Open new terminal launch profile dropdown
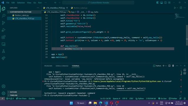This screenshot has height=106, width=188. click(166, 66)
